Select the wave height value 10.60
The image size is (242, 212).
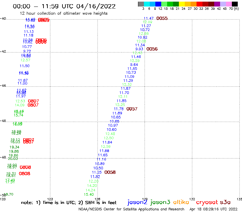coord(112,129)
